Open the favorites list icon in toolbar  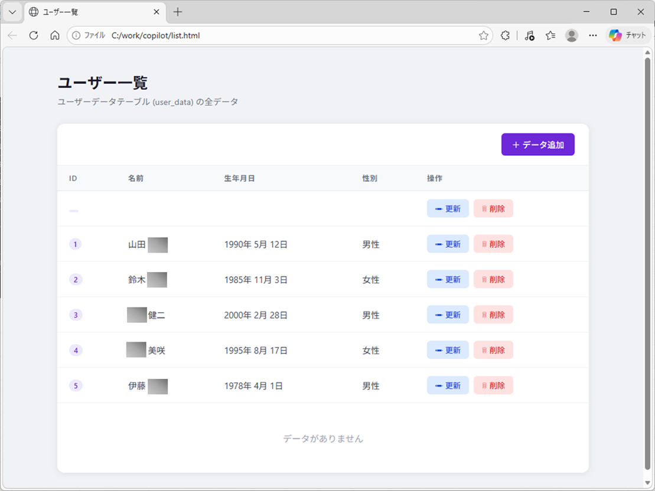coord(550,35)
